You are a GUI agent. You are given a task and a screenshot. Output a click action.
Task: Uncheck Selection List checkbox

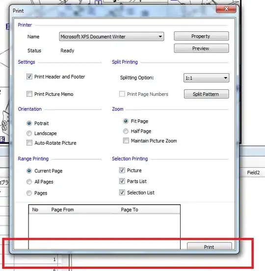[122, 192]
